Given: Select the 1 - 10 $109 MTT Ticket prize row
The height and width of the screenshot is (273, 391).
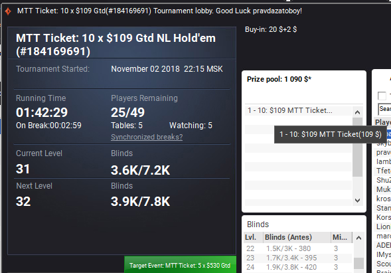Looking at the screenshot, I should [298, 110].
